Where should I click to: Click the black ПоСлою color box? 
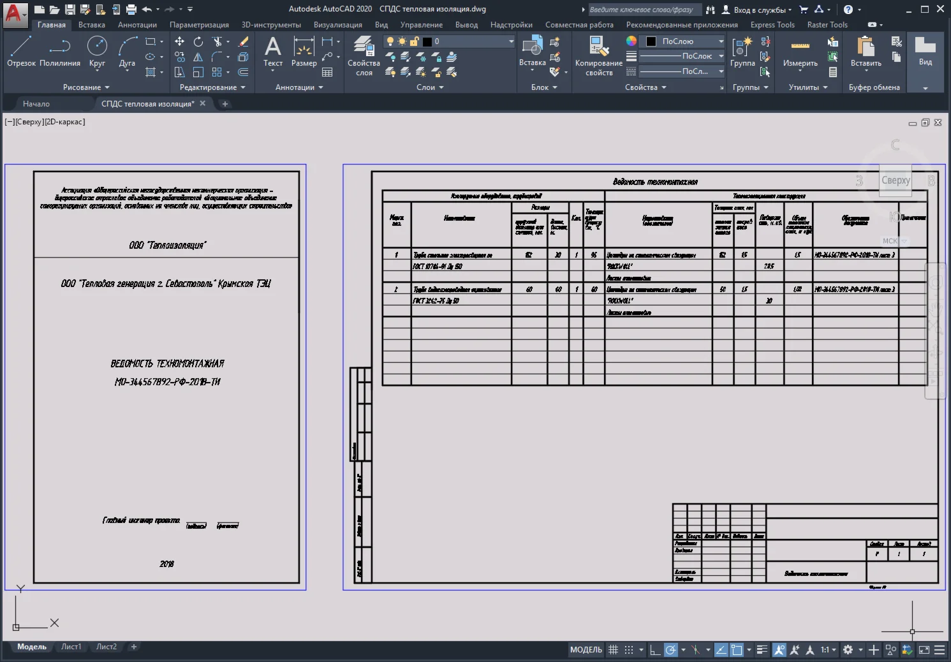651,41
